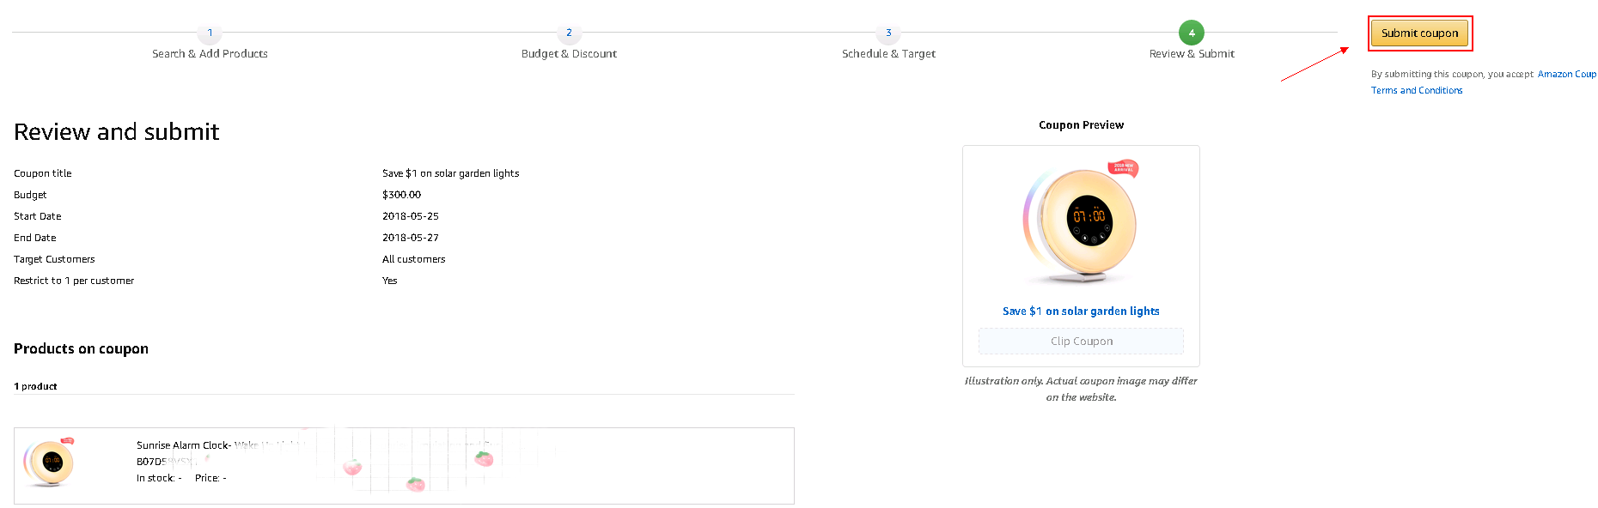Select the Review & Submit step label
The image size is (1598, 508).
pyautogui.click(x=1192, y=54)
